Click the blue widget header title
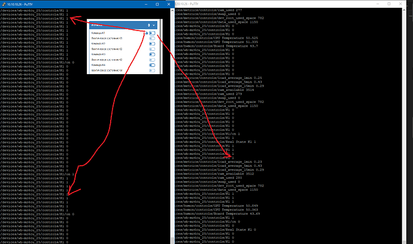Viewport: 413px width, 244px height. 95,25
